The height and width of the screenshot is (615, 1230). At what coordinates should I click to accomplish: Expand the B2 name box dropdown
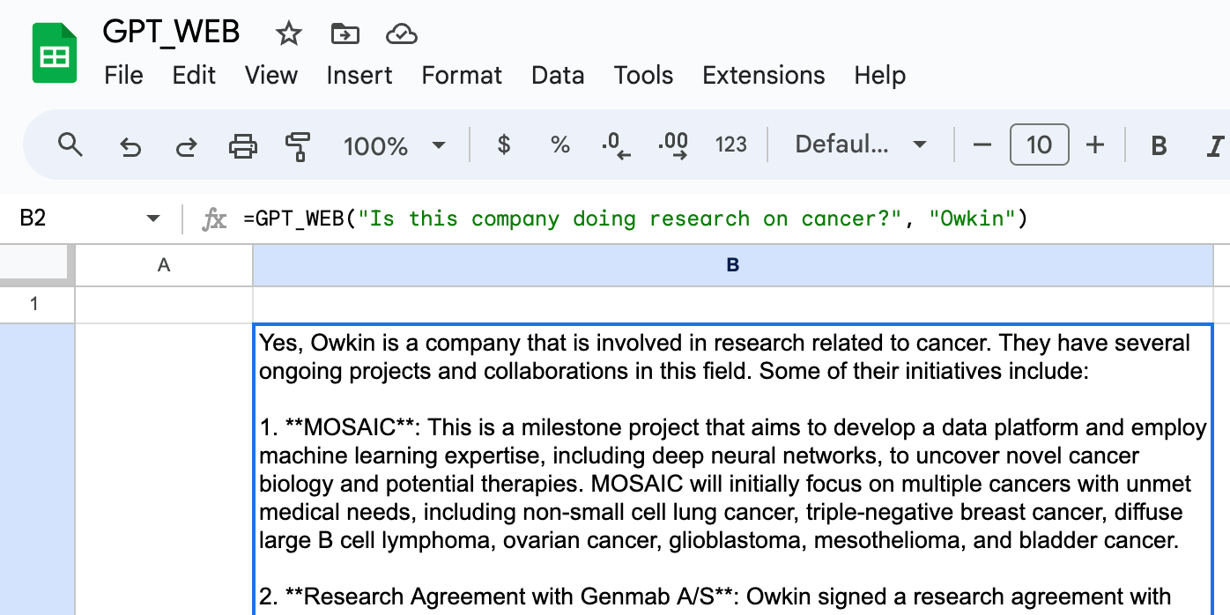(x=153, y=219)
